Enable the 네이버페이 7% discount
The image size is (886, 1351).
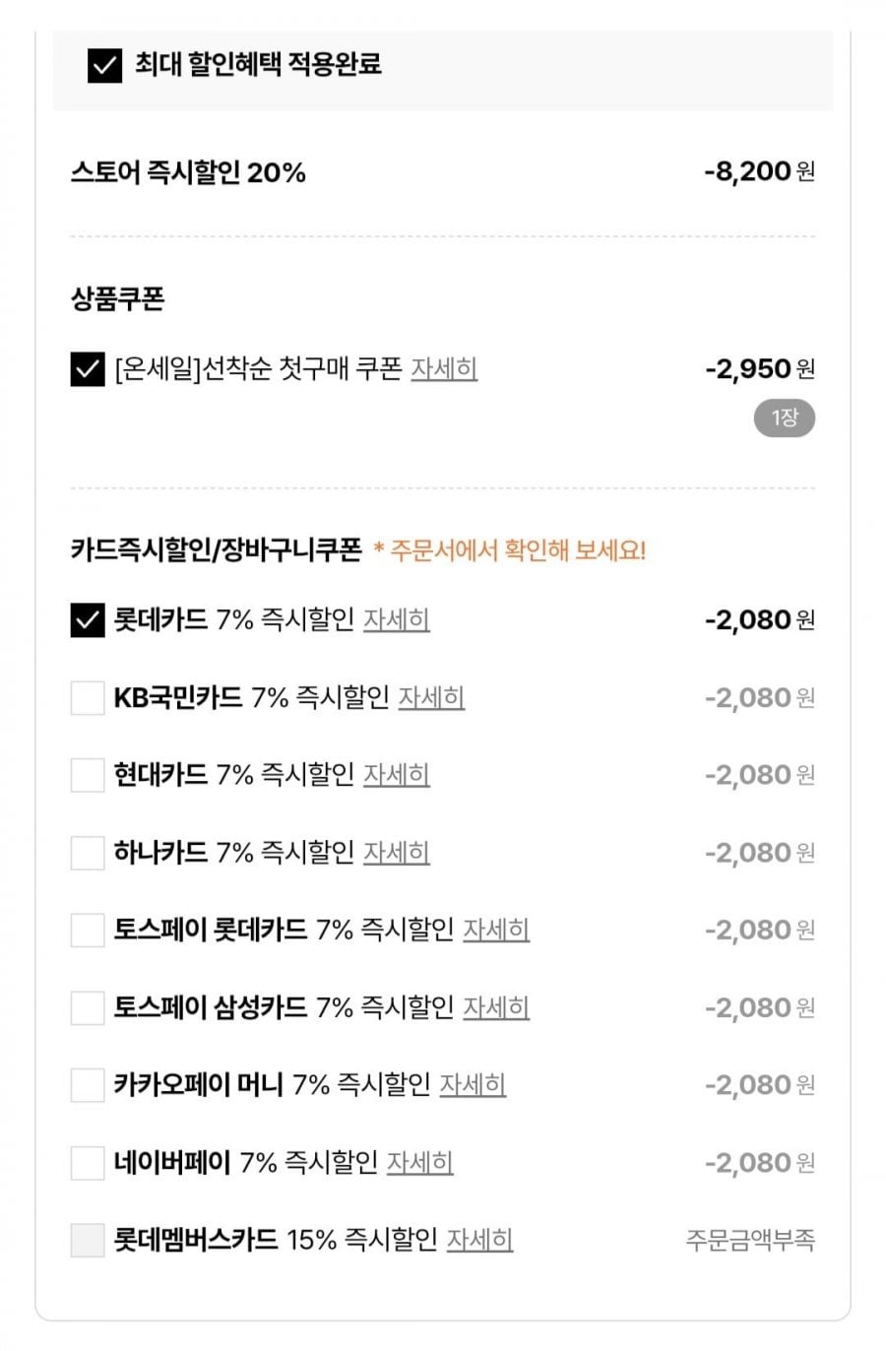(x=88, y=1163)
